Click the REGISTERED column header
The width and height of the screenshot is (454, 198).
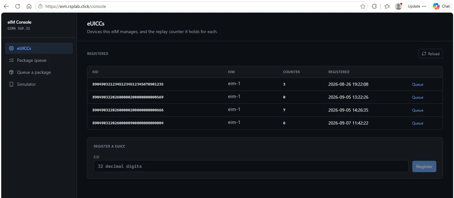click(339, 72)
